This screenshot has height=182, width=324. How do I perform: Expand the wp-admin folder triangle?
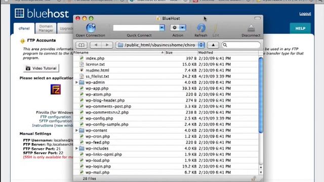click(x=76, y=82)
